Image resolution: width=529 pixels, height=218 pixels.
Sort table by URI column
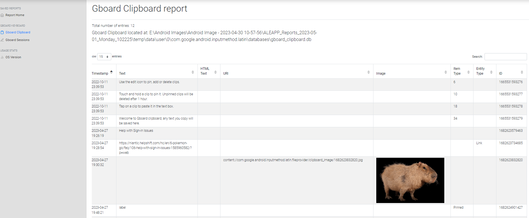tap(297, 72)
